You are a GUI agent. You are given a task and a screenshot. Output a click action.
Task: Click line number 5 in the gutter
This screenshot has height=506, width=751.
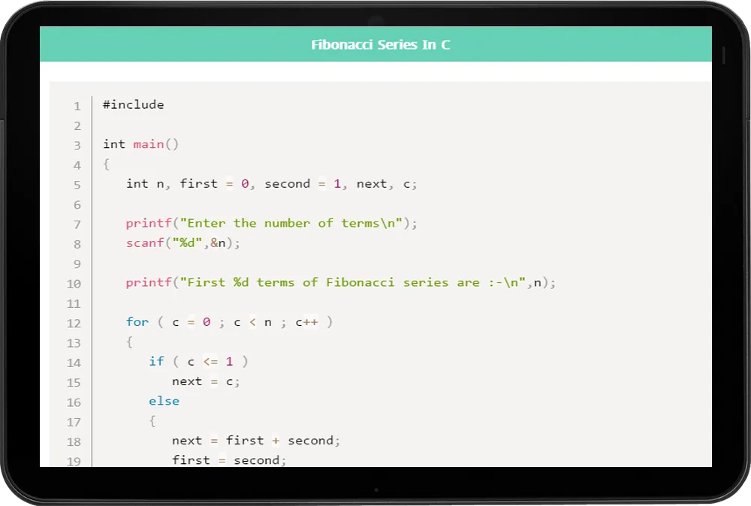tap(77, 185)
